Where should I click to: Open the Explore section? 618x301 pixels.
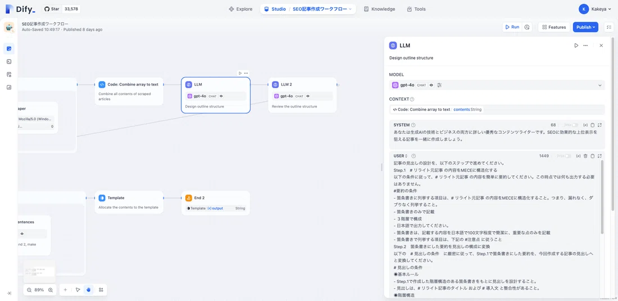click(240, 9)
